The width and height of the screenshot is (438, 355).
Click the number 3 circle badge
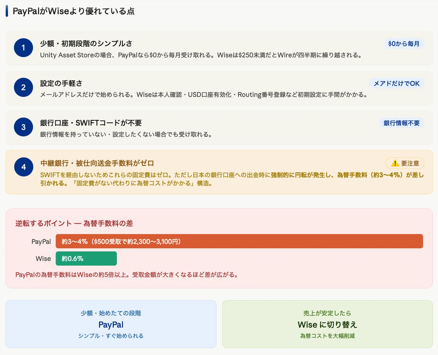point(23,127)
